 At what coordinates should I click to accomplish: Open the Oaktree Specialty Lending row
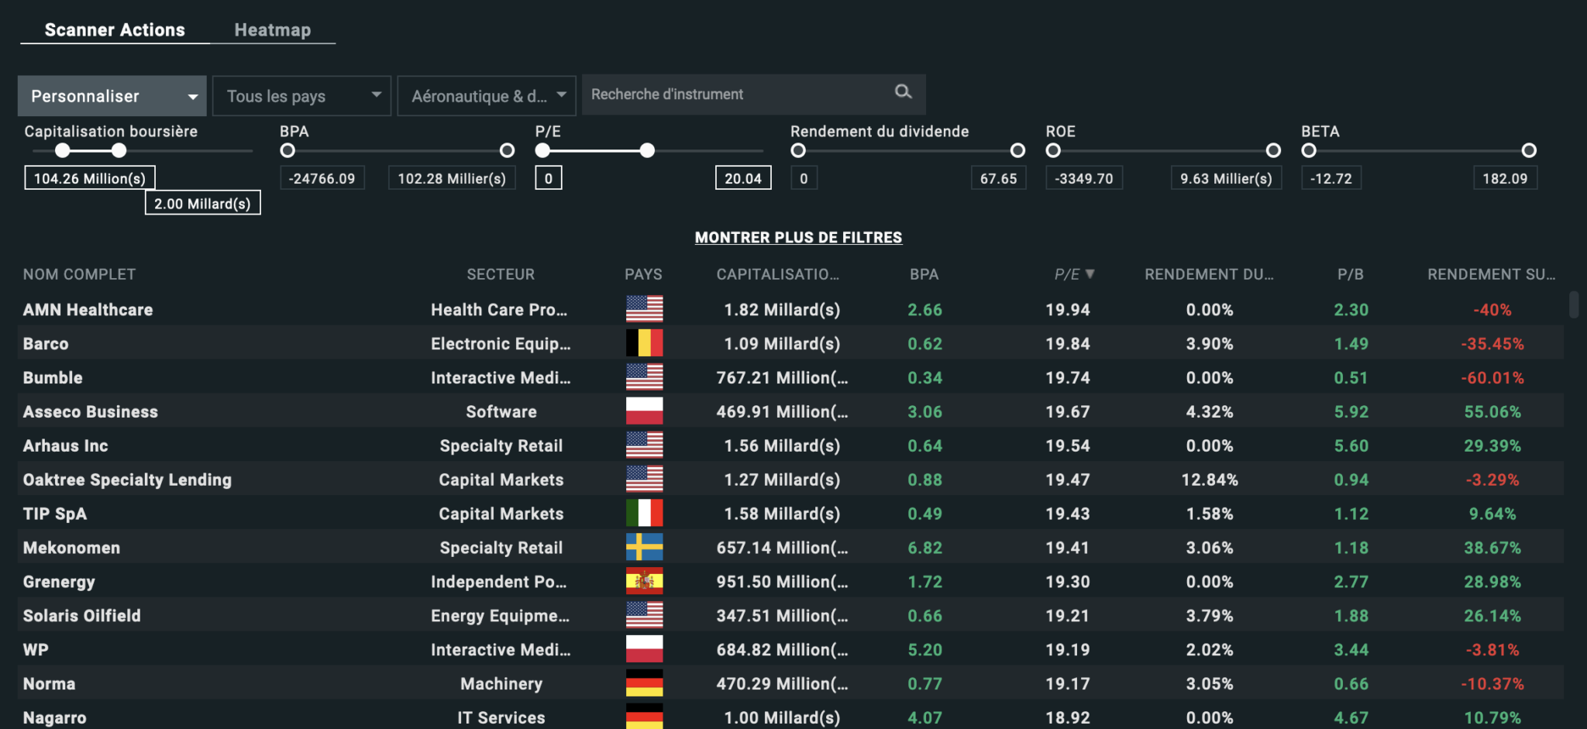127,480
